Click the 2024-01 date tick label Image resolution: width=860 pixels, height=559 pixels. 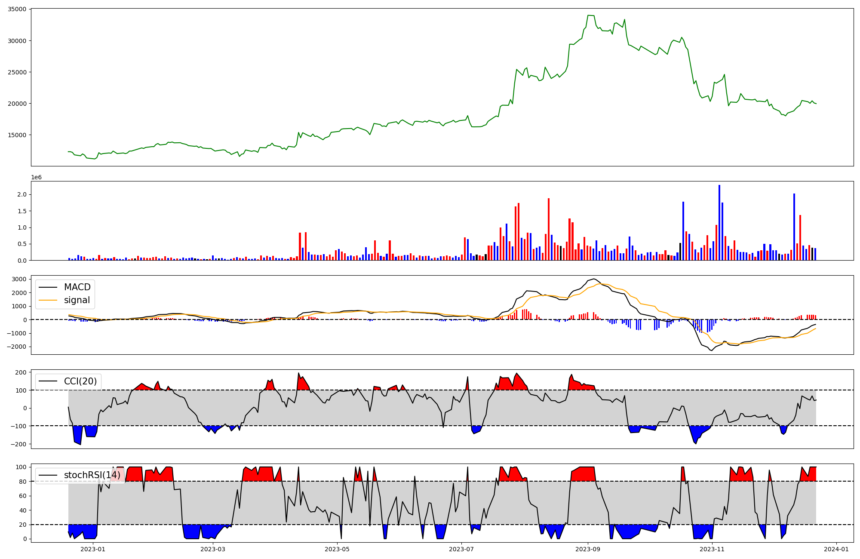click(836, 549)
